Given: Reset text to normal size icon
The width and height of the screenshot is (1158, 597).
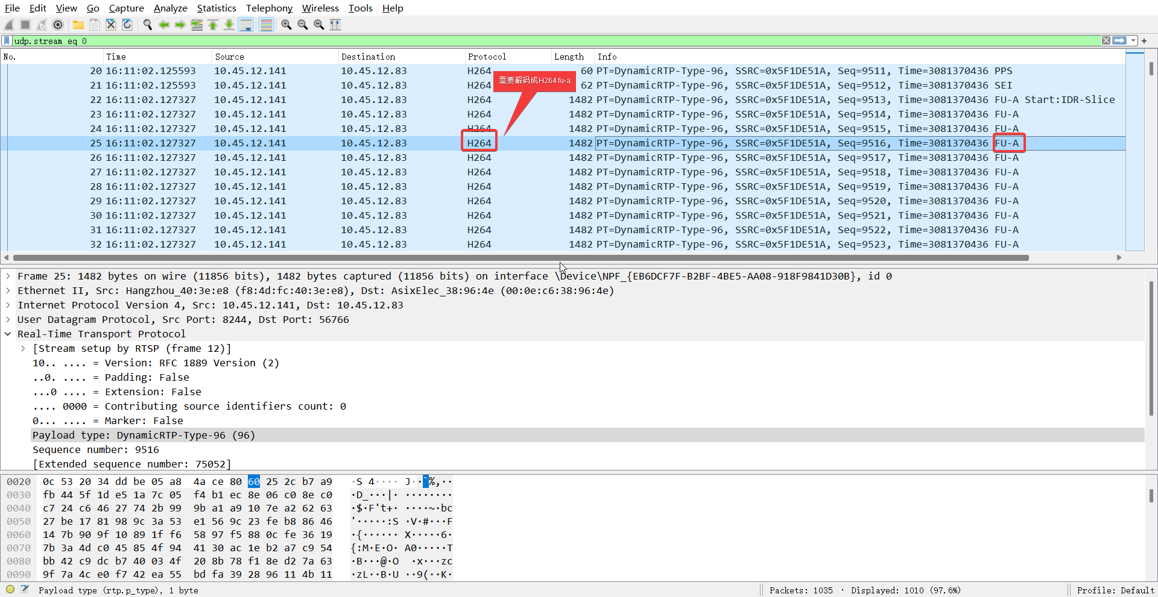Looking at the screenshot, I should 319,25.
